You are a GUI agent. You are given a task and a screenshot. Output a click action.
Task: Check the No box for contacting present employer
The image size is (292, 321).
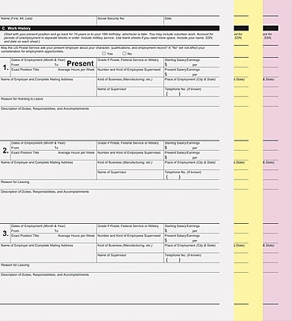click(x=124, y=54)
